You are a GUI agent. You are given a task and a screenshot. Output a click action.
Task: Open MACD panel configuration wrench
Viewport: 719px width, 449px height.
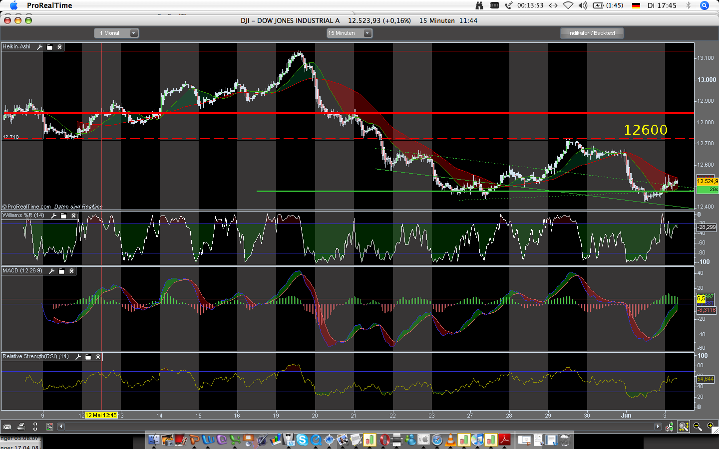click(x=52, y=271)
